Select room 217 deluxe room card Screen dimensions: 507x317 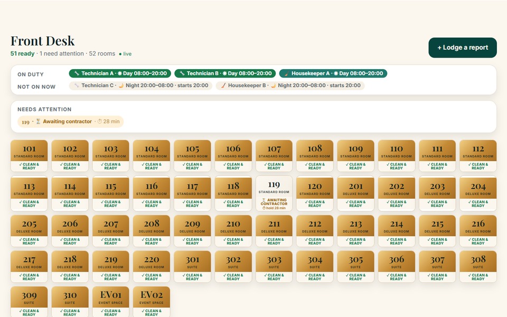pyautogui.click(x=29, y=266)
